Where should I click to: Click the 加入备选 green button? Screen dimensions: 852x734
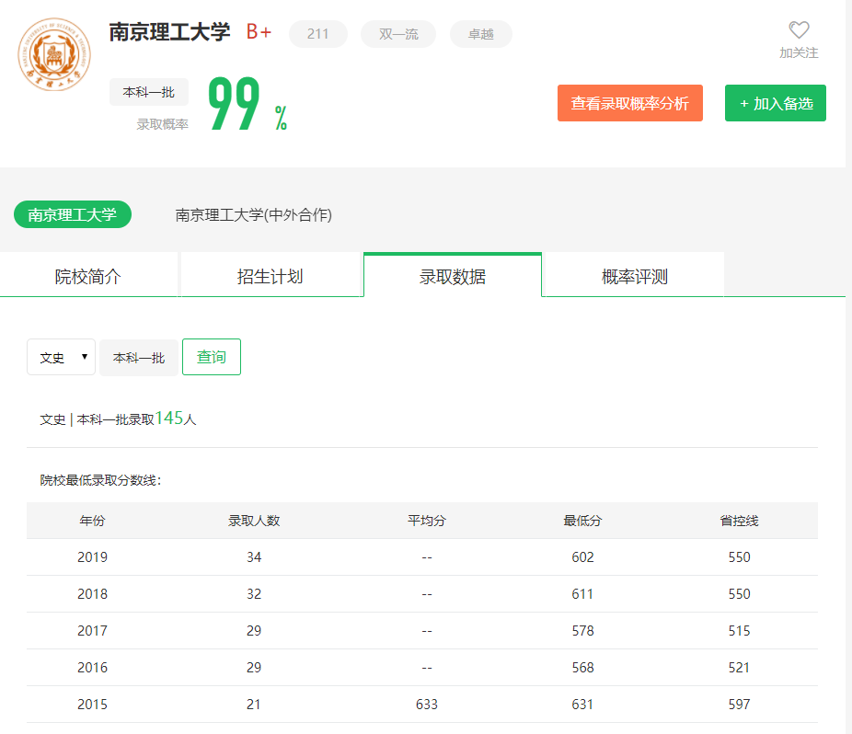[776, 103]
